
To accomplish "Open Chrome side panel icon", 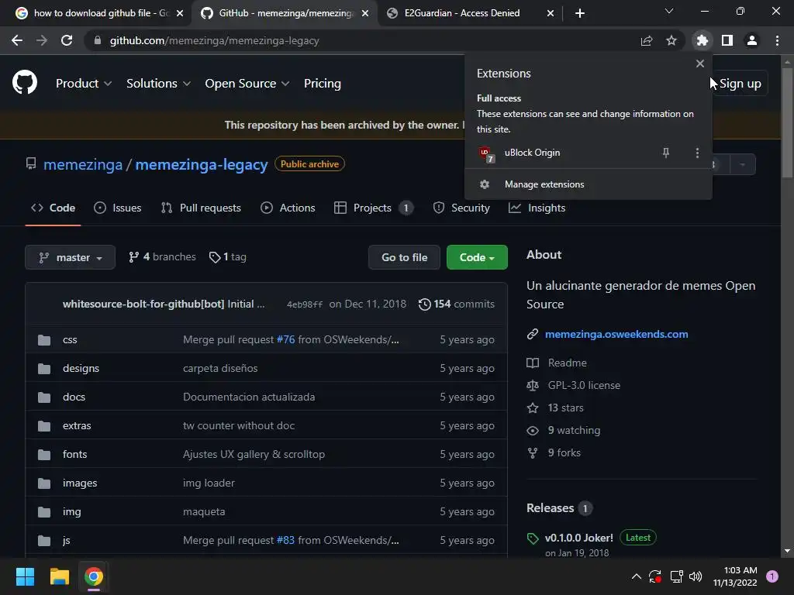I will point(727,40).
